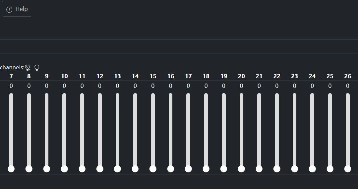The height and width of the screenshot is (189, 358).
Task: Select the channel 11 number label
Action: tap(82, 76)
